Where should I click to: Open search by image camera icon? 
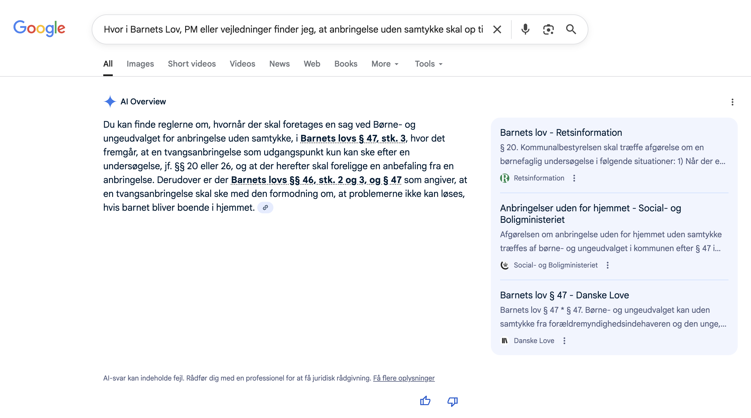(x=548, y=29)
